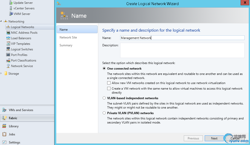Click the Network Service icon
Screen dimensions: 250x145
[x=8, y=66]
